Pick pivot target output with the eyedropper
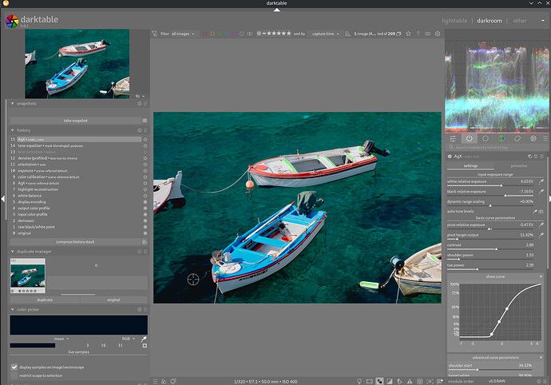551x385 pixels. 541,235
